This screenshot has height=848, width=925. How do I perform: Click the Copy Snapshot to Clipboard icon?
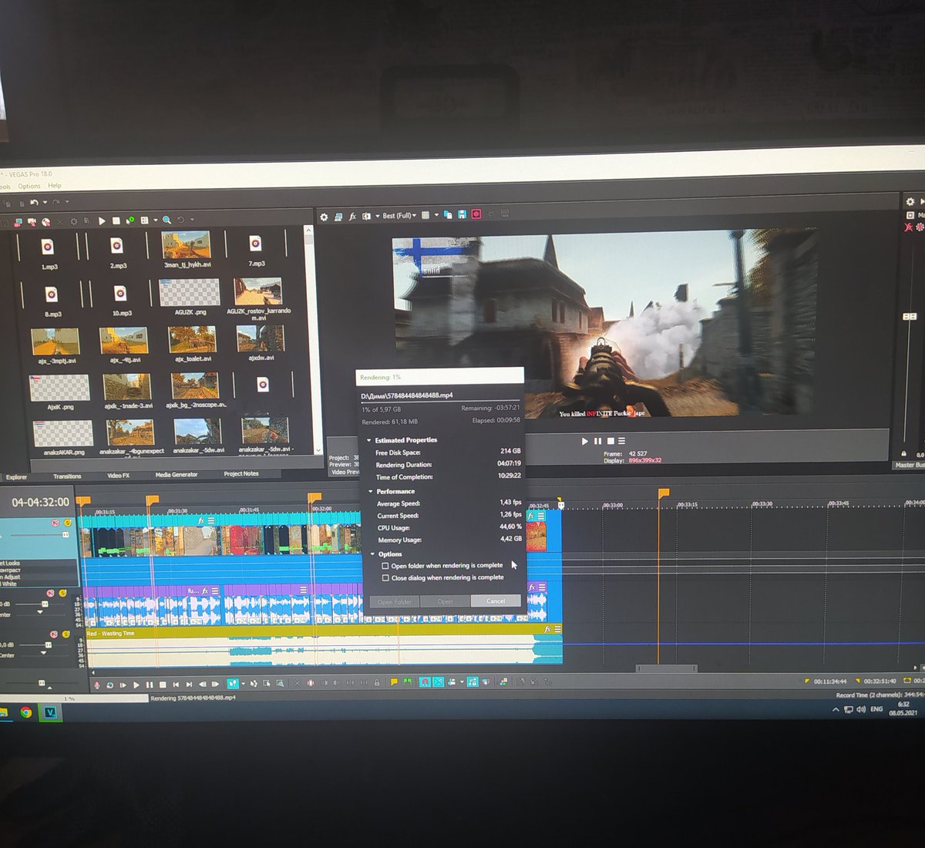point(449,216)
